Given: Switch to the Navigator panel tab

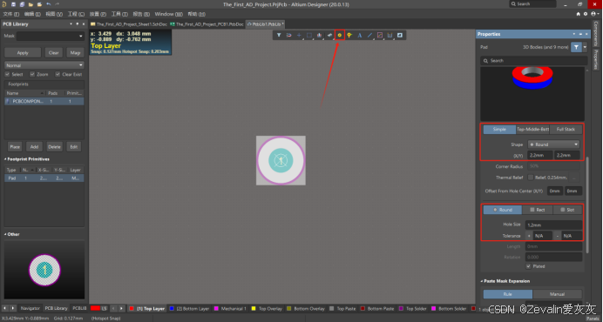Looking at the screenshot, I should (x=30, y=308).
